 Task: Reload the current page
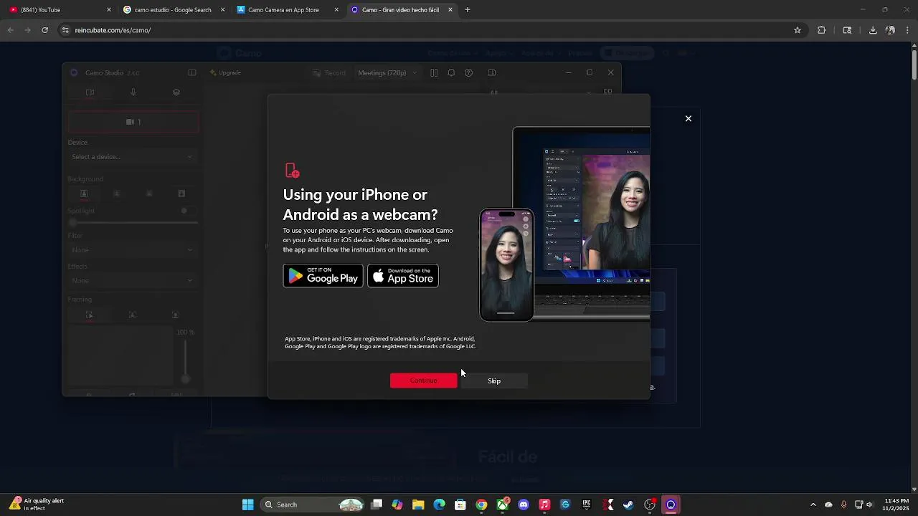pos(45,30)
